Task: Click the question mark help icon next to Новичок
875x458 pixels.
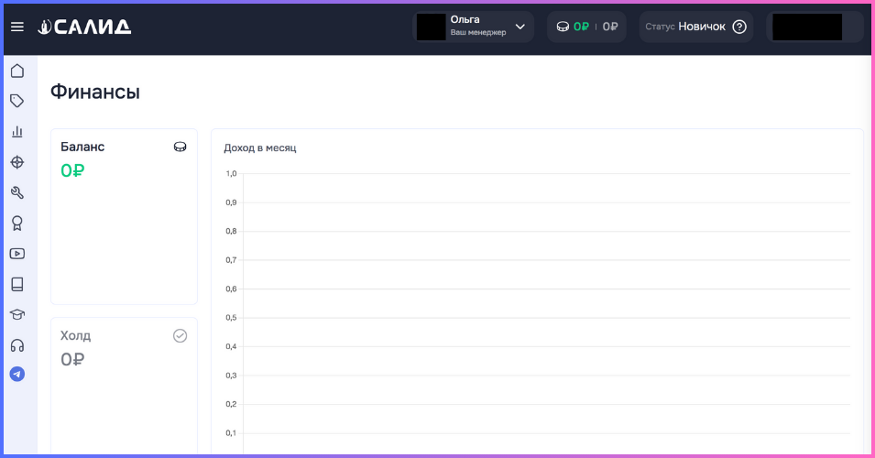Action: tap(739, 27)
